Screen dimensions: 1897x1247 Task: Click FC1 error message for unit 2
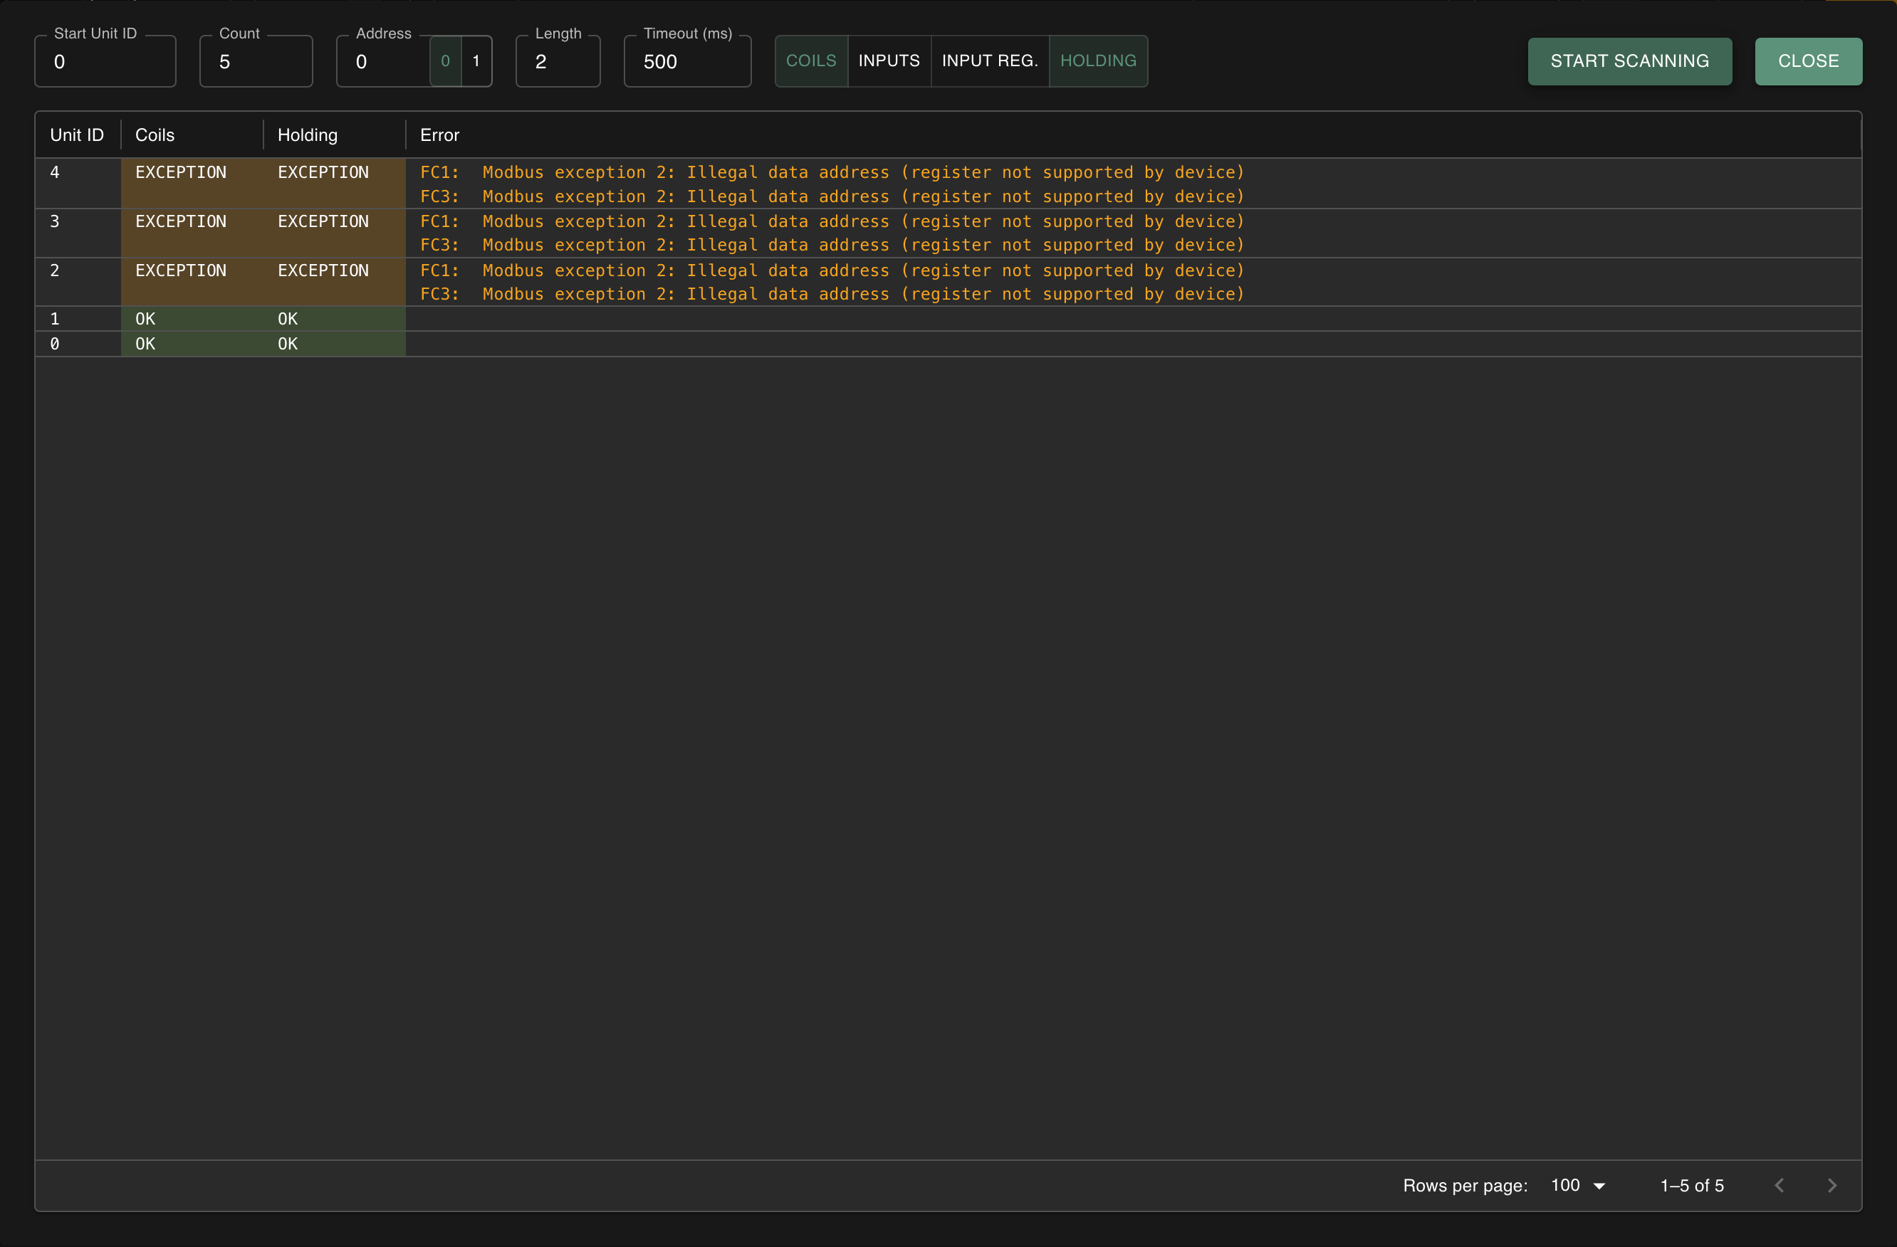[831, 270]
